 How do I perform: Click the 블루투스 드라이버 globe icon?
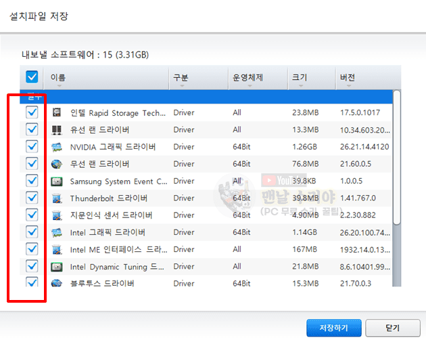57,283
